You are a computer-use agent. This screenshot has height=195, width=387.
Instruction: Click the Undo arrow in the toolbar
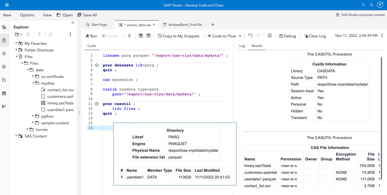251,36
